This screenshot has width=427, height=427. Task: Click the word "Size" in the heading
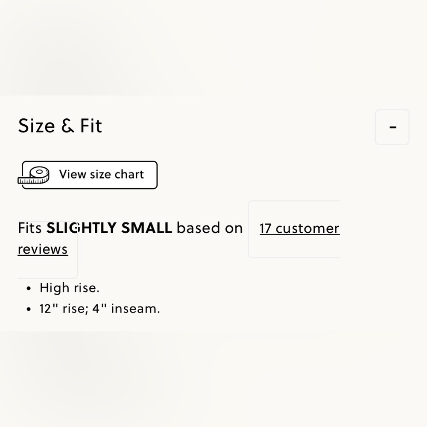coord(36,126)
